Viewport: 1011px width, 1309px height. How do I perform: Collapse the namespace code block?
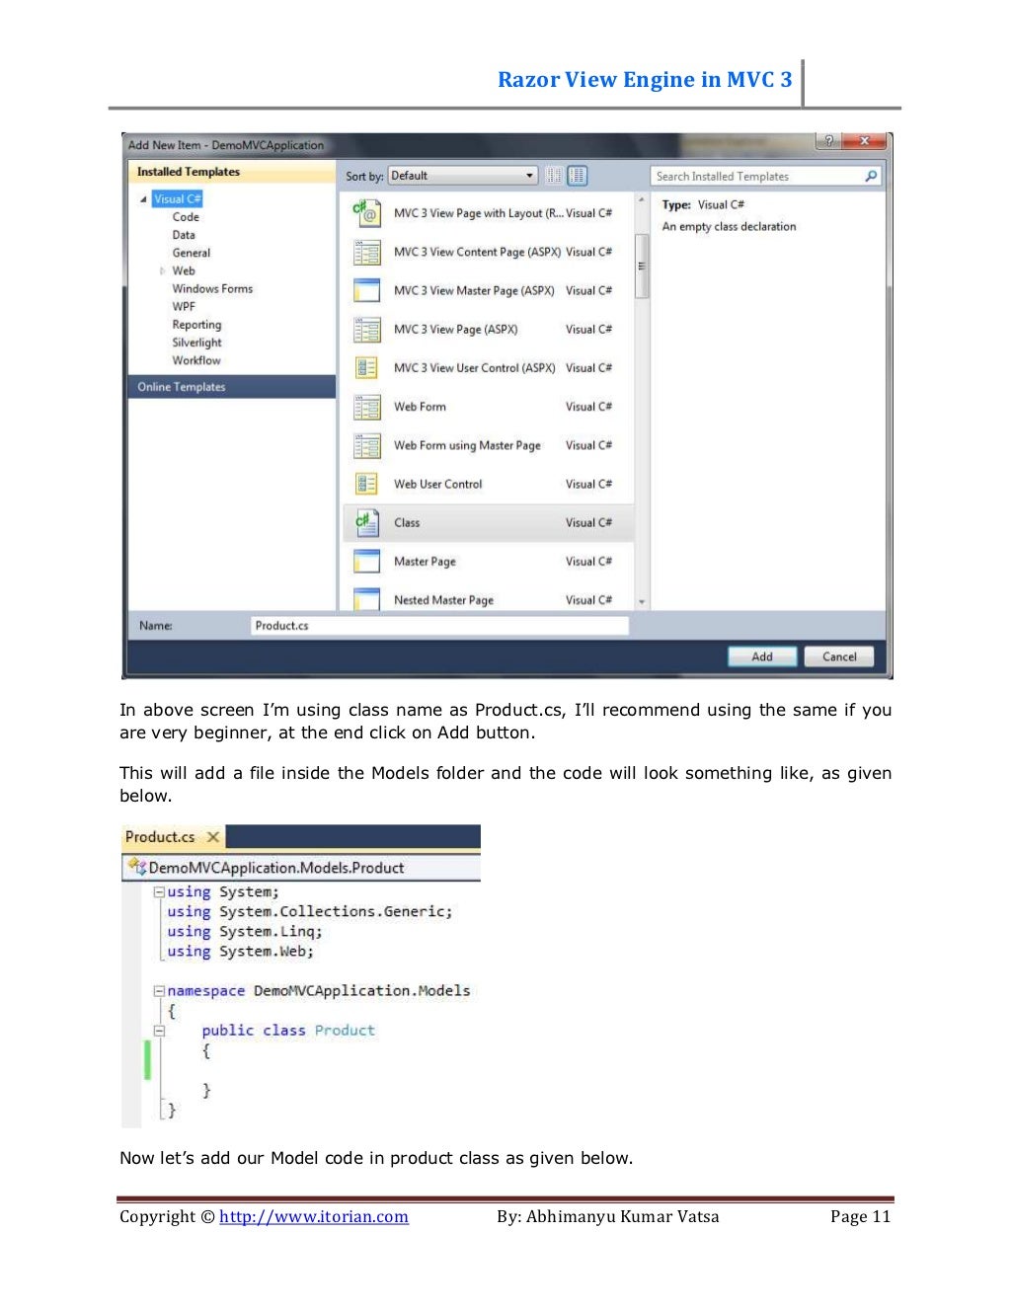pos(159,990)
